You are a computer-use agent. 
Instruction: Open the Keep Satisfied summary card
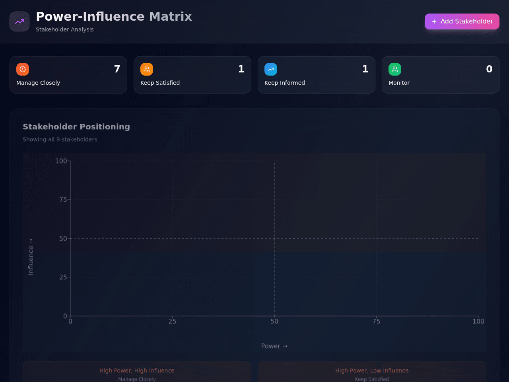click(x=192, y=75)
